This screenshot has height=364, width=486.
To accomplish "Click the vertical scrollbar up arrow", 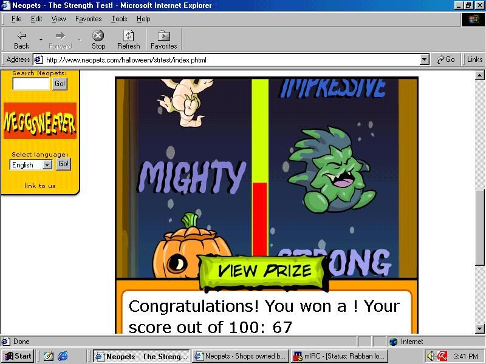I will 479,75.
